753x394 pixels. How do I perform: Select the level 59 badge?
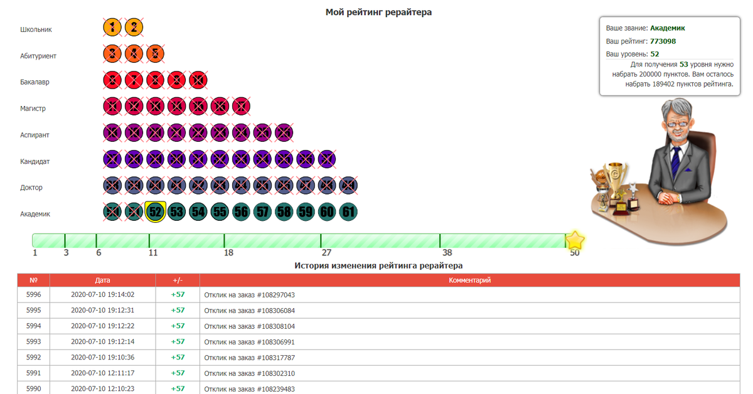(305, 211)
